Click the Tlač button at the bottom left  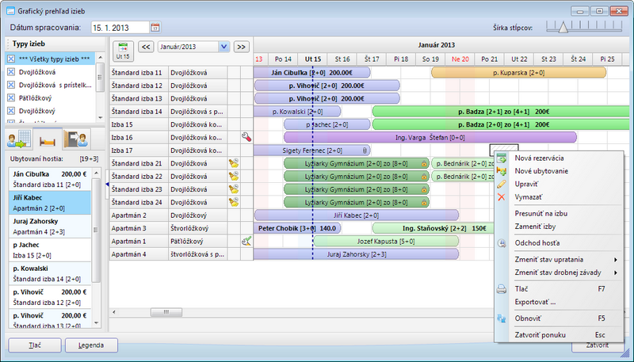click(35, 345)
